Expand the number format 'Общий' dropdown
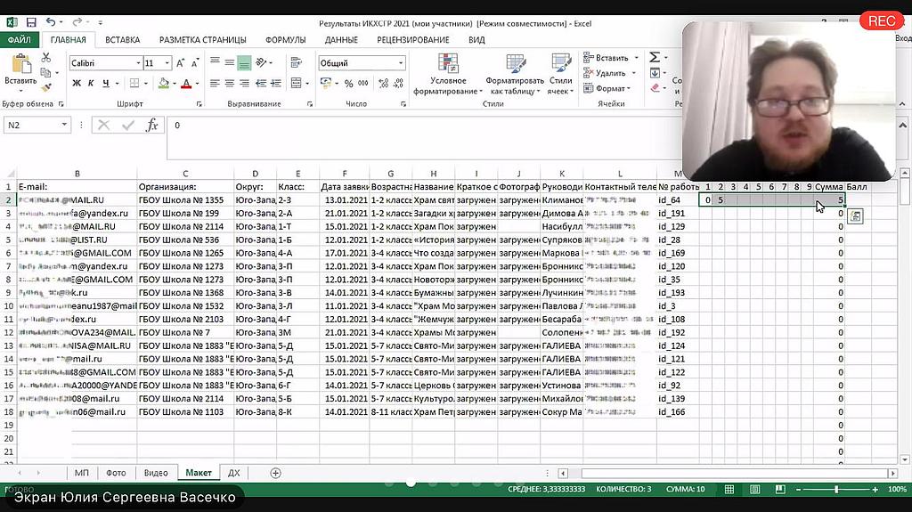 401,63
